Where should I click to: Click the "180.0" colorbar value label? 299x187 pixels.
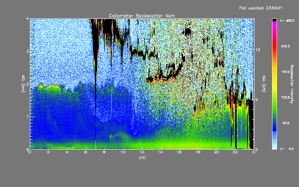coord(286,72)
